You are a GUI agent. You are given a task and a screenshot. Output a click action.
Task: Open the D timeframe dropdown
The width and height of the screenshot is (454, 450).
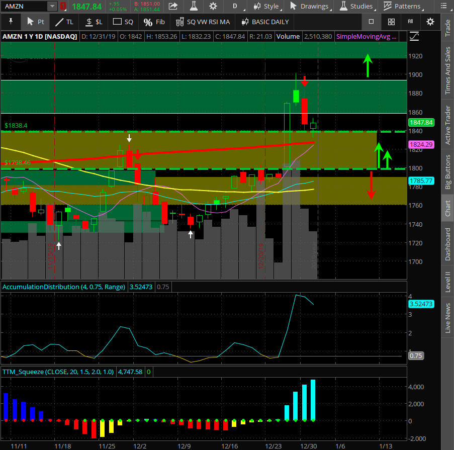pyautogui.click(x=235, y=6)
